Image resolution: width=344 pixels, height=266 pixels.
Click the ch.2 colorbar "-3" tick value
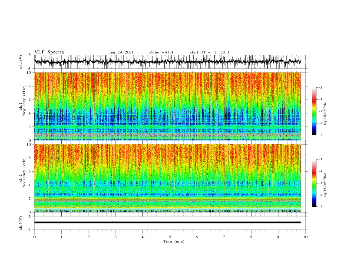point(320,160)
